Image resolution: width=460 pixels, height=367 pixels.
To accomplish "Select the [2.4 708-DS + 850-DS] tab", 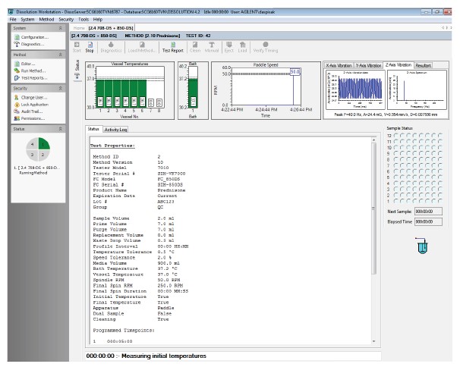I will (x=111, y=28).
